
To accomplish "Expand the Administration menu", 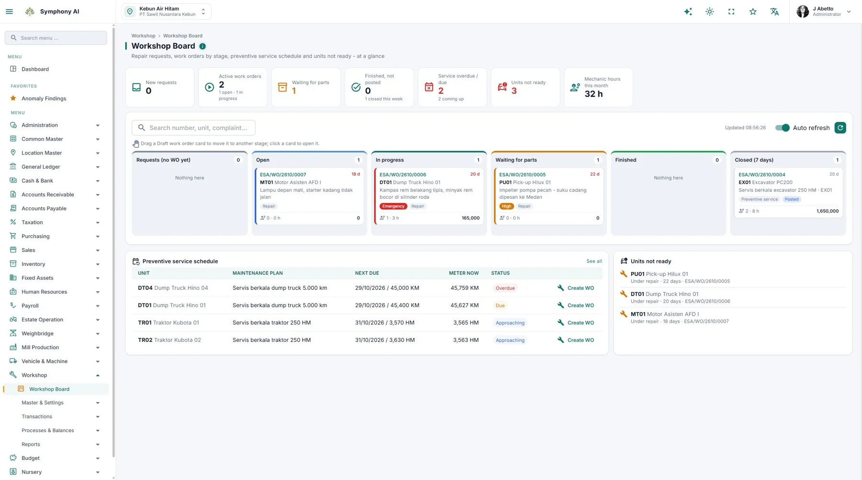I will point(55,125).
